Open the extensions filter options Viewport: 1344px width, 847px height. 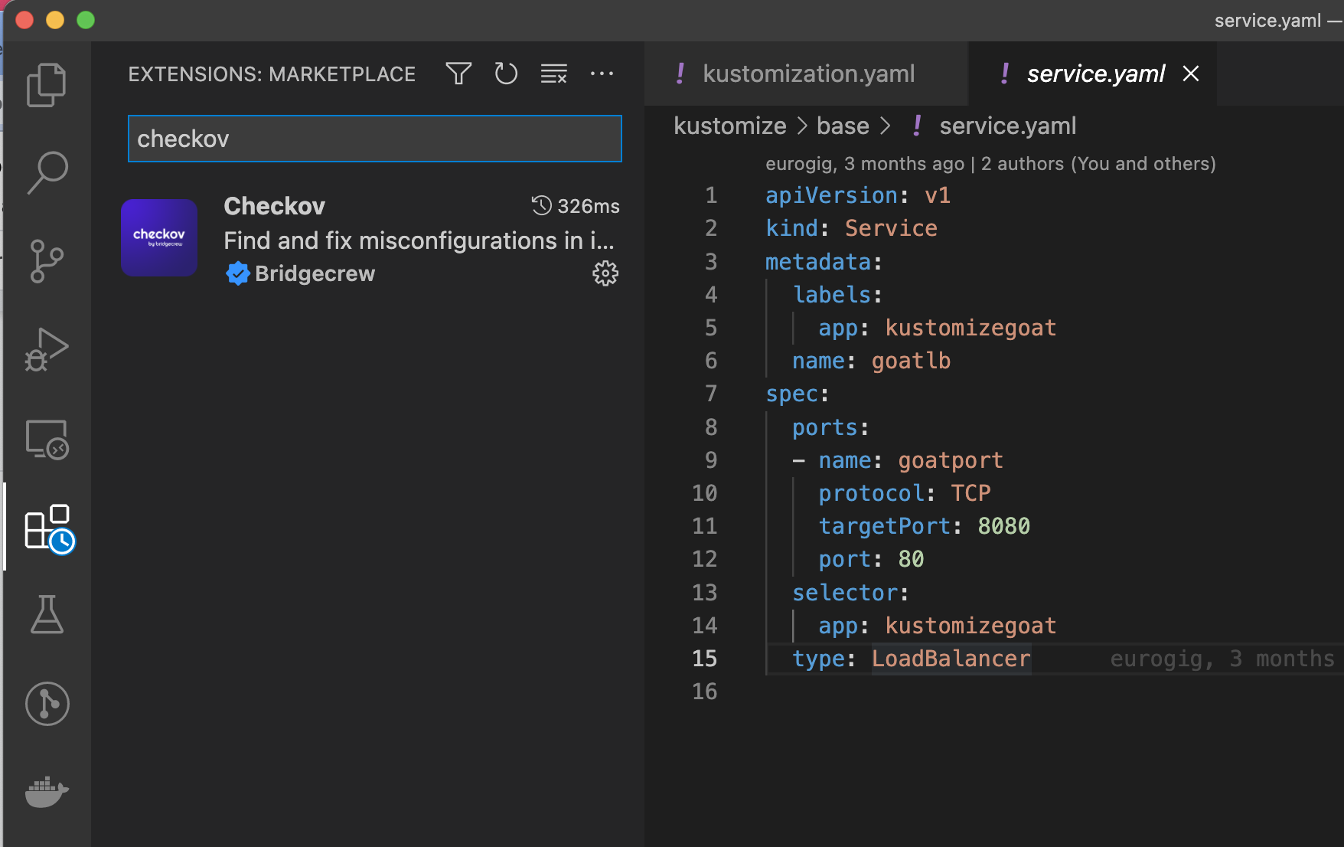[x=458, y=74]
